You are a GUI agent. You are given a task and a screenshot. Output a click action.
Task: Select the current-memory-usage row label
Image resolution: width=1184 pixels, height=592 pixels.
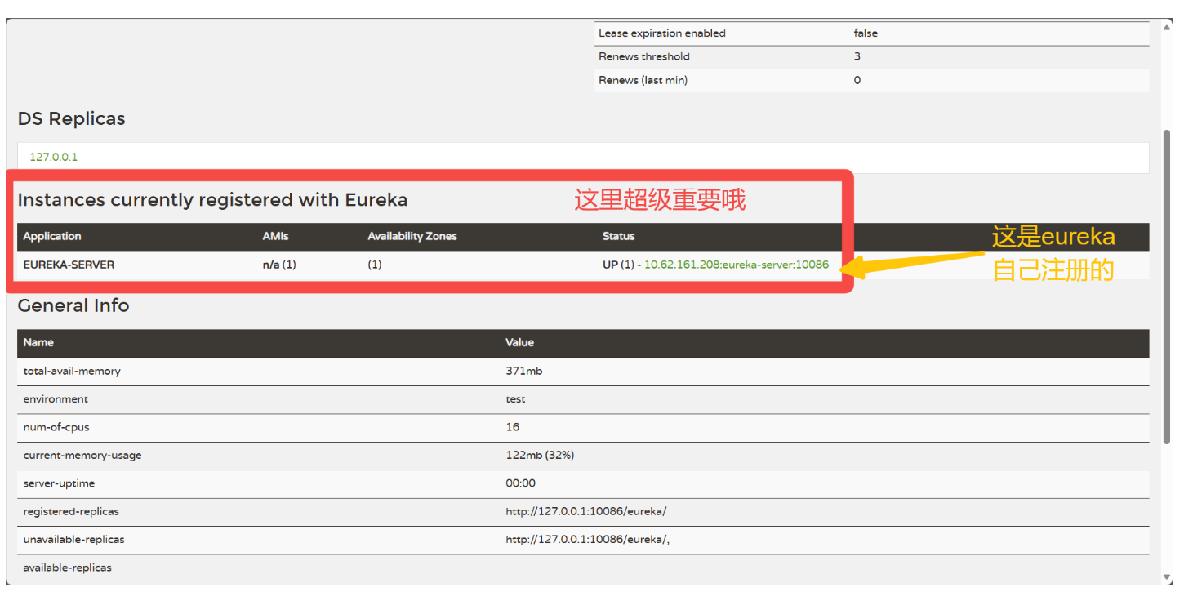coord(82,455)
